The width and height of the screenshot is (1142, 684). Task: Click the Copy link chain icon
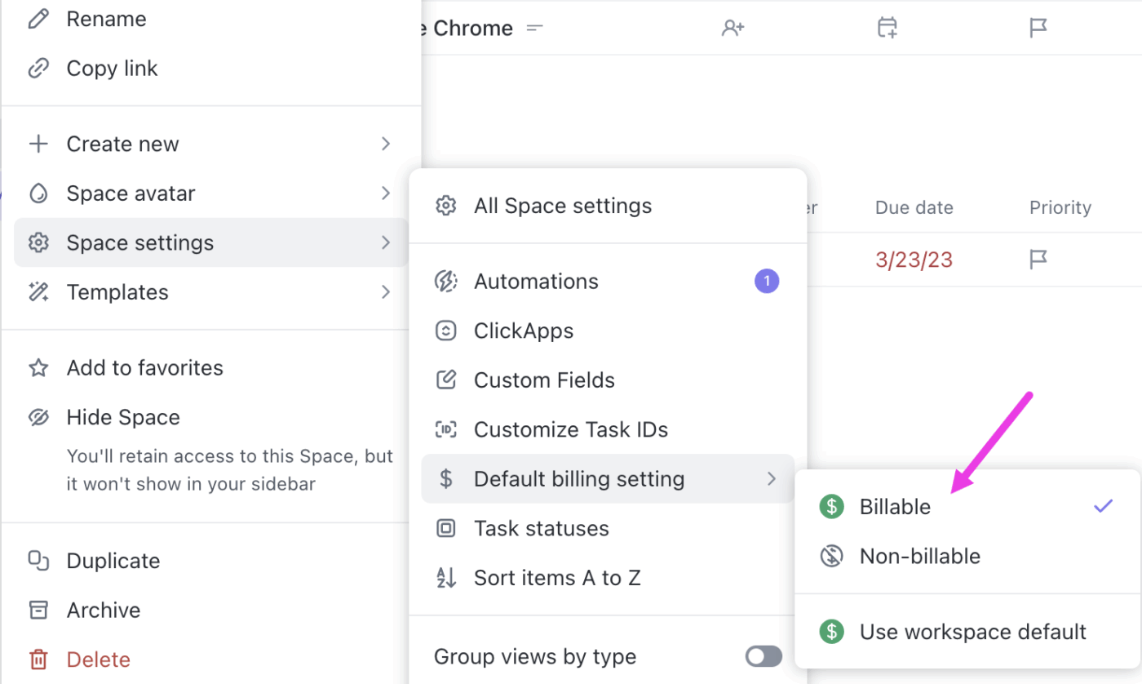(39, 68)
